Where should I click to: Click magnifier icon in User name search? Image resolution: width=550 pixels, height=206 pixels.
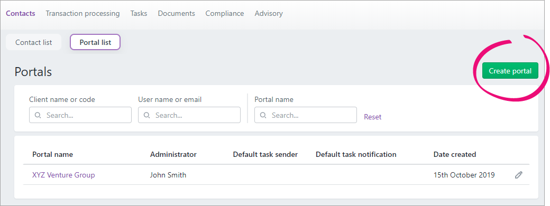tap(148, 115)
